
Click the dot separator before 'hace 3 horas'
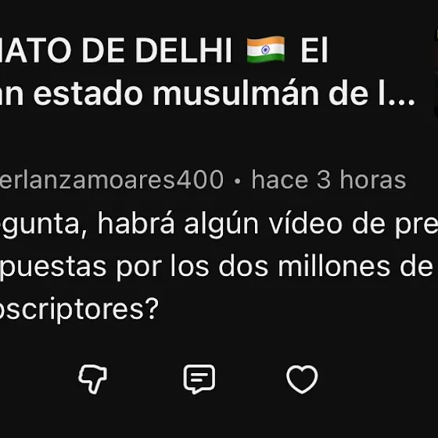[x=238, y=181]
